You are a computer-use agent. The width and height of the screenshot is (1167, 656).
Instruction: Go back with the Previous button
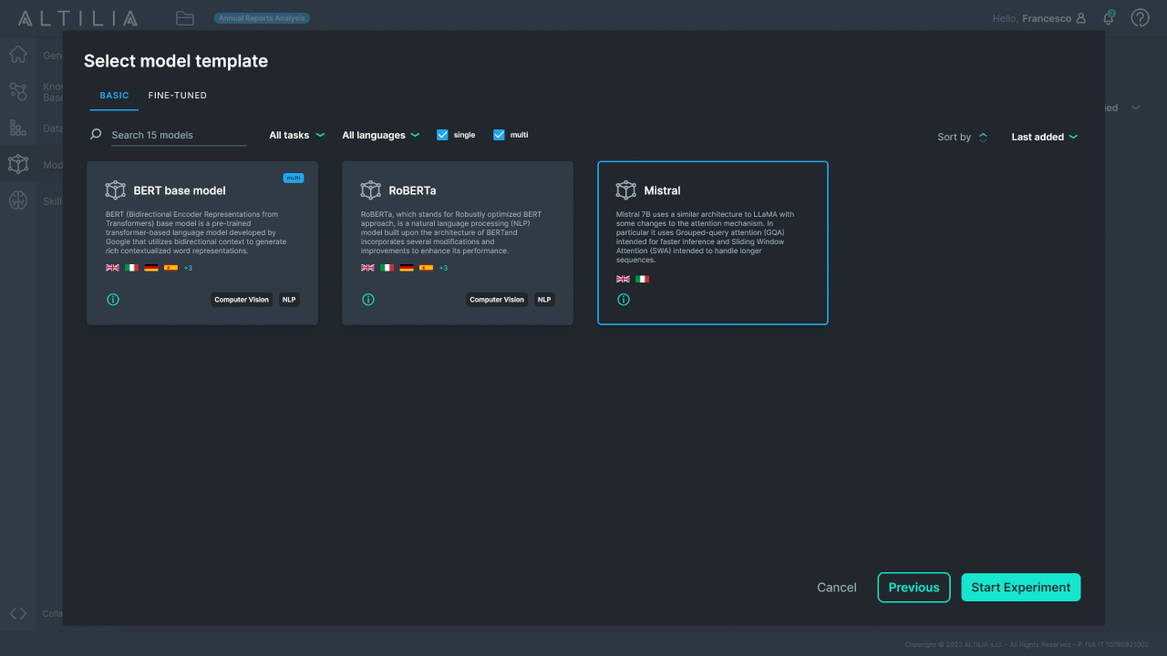pyautogui.click(x=914, y=588)
